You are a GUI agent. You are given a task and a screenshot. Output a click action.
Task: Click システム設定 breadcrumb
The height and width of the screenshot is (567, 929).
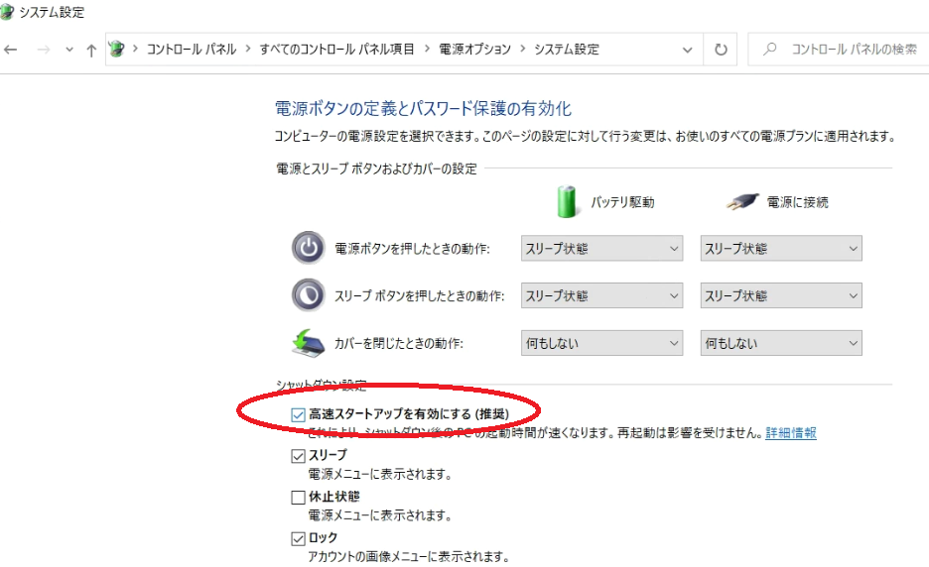567,50
